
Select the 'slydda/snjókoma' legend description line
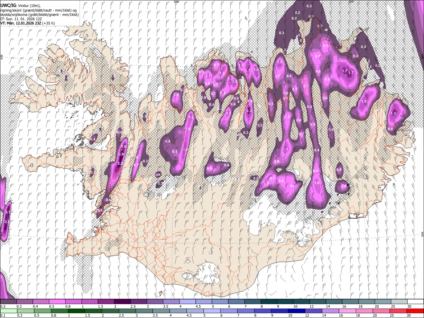pos(40,15)
